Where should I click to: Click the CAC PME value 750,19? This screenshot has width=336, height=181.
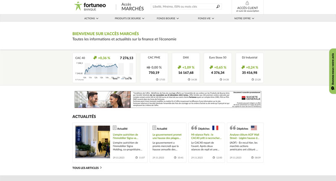[154, 73]
